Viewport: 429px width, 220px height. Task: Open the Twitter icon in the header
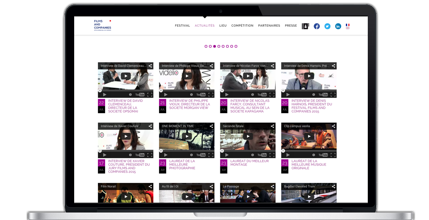328,26
